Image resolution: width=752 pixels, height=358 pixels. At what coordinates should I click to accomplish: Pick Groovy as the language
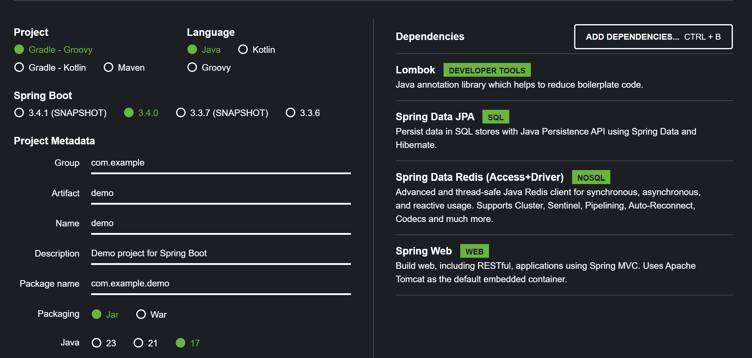pos(192,67)
